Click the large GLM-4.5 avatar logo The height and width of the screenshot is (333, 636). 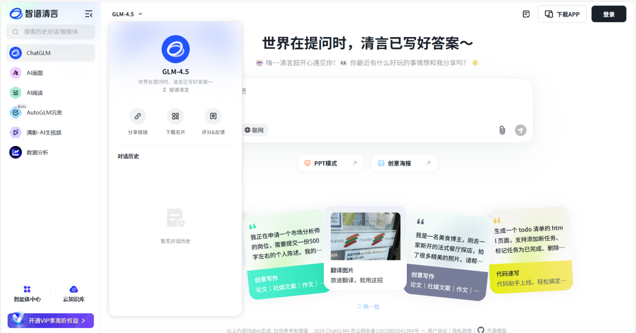(x=175, y=49)
